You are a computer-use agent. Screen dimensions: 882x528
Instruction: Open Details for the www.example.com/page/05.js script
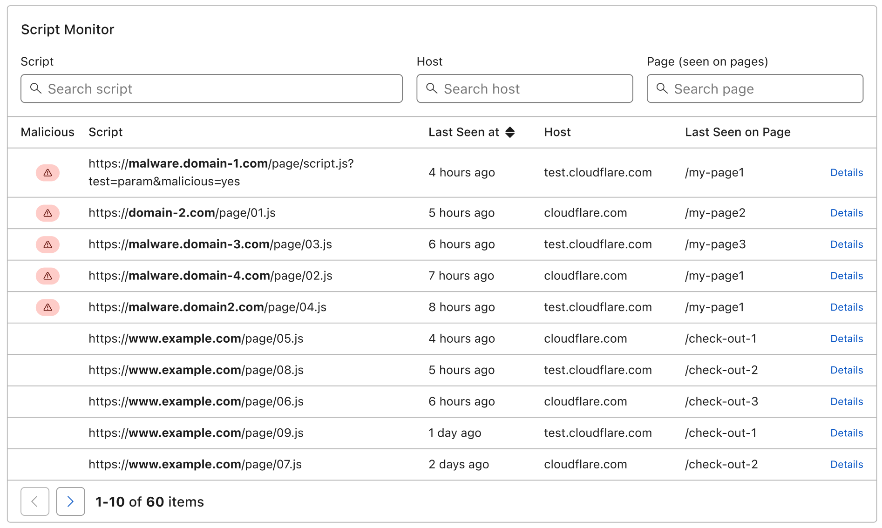tap(847, 338)
